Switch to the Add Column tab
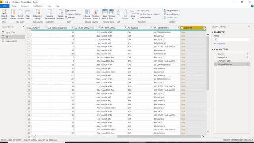Screen dimensions: 254x143 [x=38, y=6]
